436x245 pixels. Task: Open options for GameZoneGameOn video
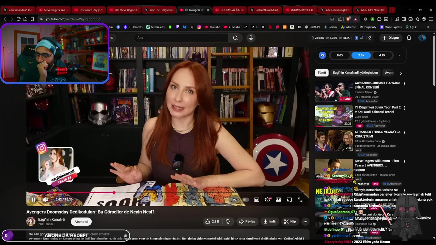coord(404,83)
